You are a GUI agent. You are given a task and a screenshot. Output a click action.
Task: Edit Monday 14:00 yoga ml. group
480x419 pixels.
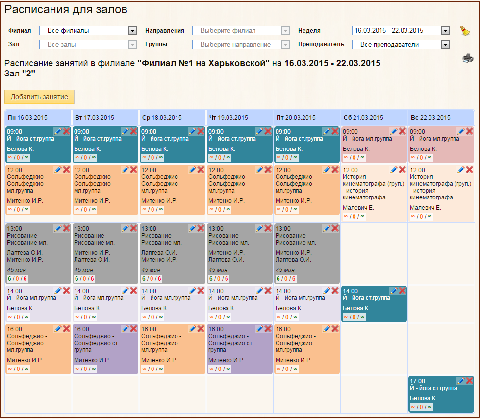pyautogui.click(x=58, y=291)
